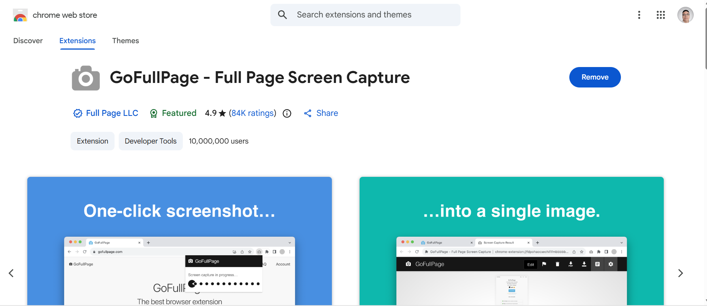This screenshot has height=306, width=707.
Task: Click the 10,000,000 users text
Action: click(x=218, y=141)
